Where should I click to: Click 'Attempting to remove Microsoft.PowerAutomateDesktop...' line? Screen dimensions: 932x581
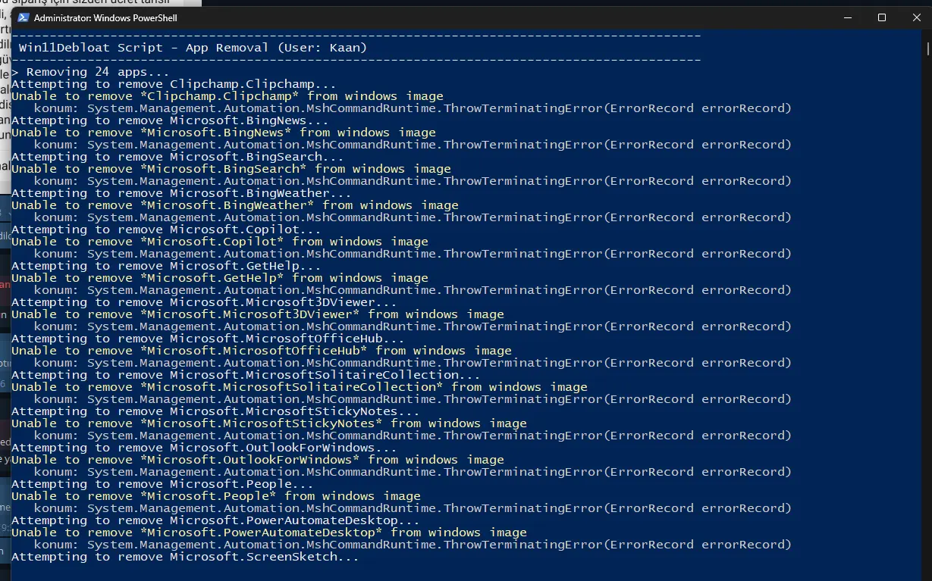(x=215, y=520)
